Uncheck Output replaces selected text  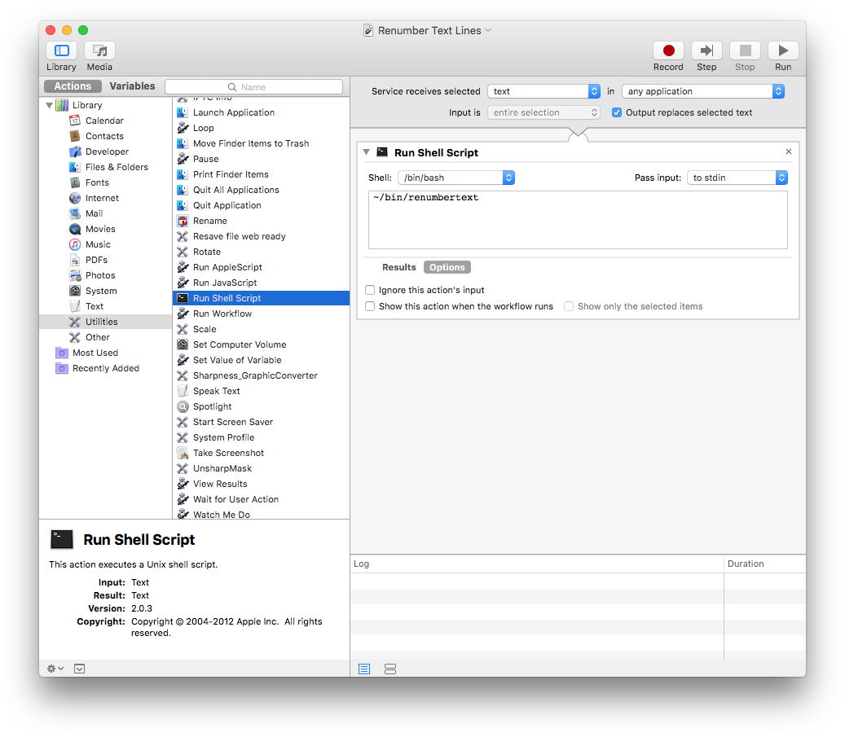coord(617,112)
